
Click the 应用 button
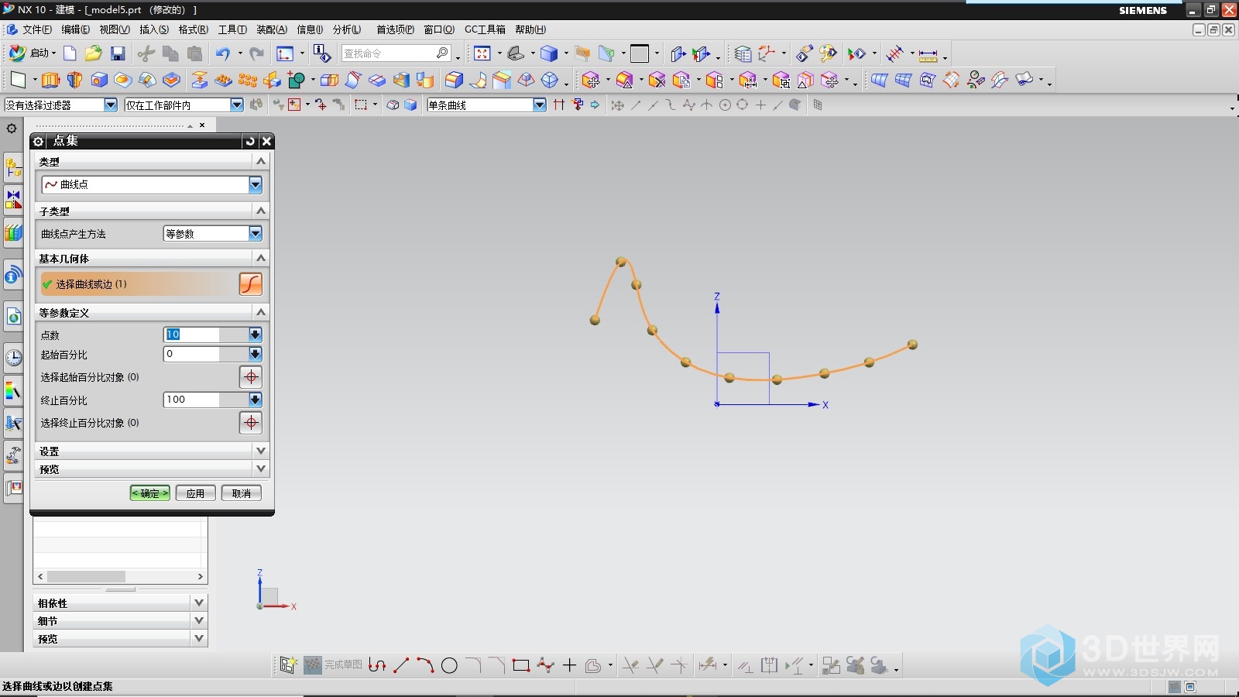point(195,493)
